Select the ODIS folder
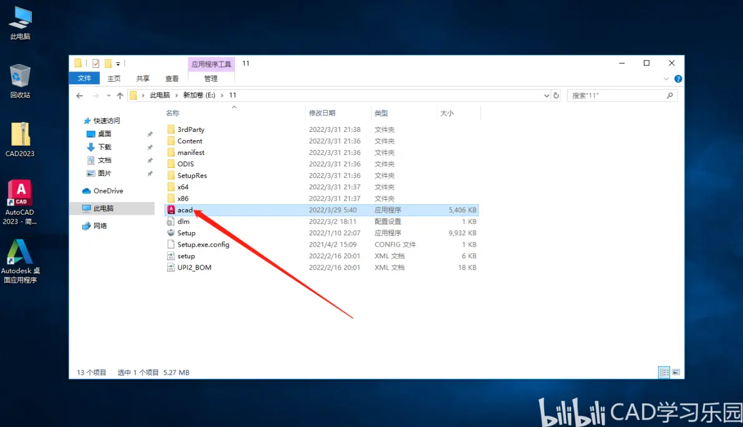This screenshot has height=427, width=743. click(x=185, y=164)
